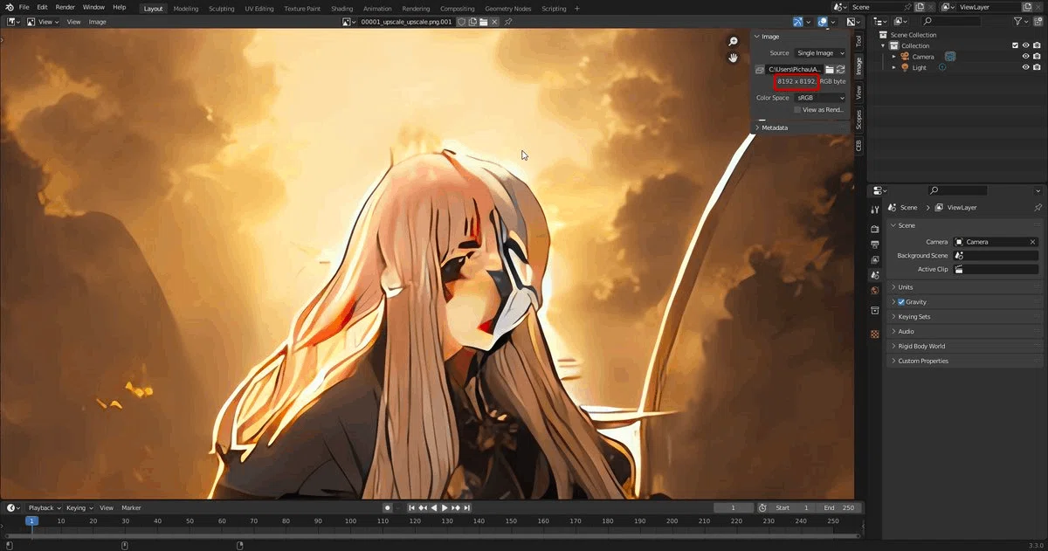
Task: Open the Texture properties tab icon
Action: [875, 334]
